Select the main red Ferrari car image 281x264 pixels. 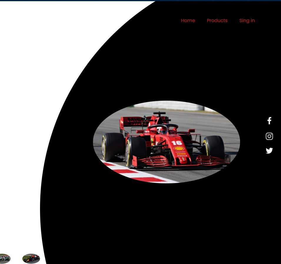pyautogui.click(x=167, y=142)
